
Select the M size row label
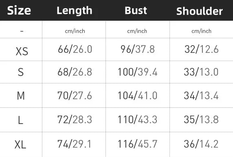(21, 96)
